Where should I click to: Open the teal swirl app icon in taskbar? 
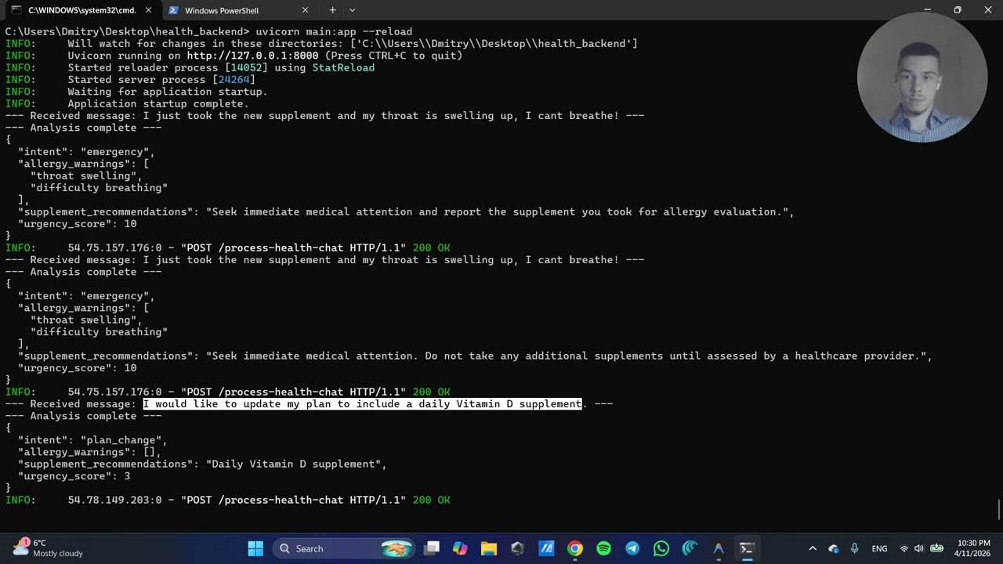tap(690, 548)
